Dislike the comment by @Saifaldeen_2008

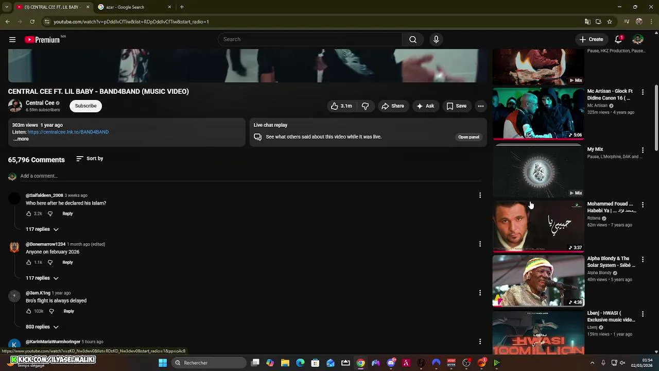(x=50, y=214)
